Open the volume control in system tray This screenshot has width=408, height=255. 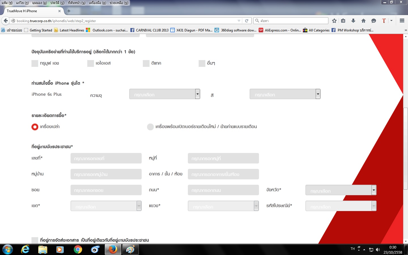[x=378, y=250]
